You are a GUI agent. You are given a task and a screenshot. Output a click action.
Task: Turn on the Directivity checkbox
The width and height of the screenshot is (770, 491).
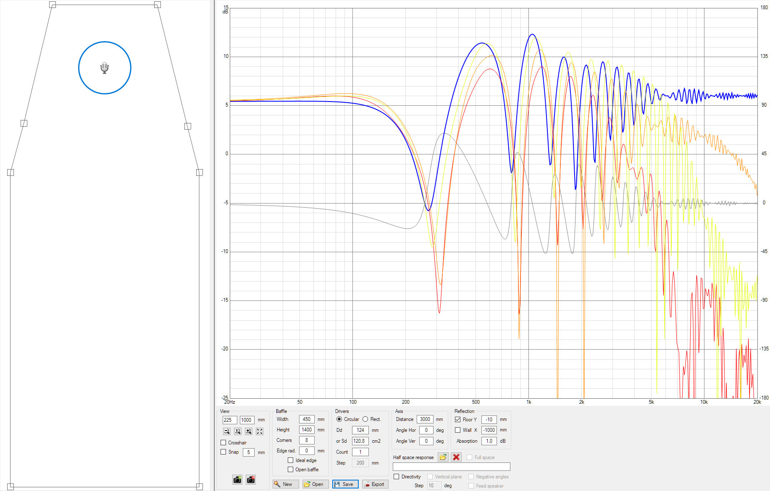pyautogui.click(x=396, y=477)
